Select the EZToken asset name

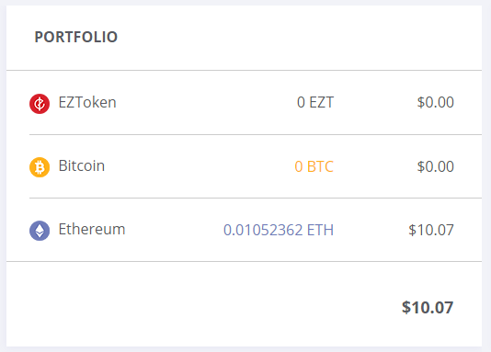87,102
